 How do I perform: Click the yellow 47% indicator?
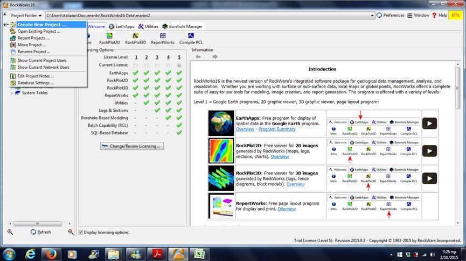coord(455,16)
